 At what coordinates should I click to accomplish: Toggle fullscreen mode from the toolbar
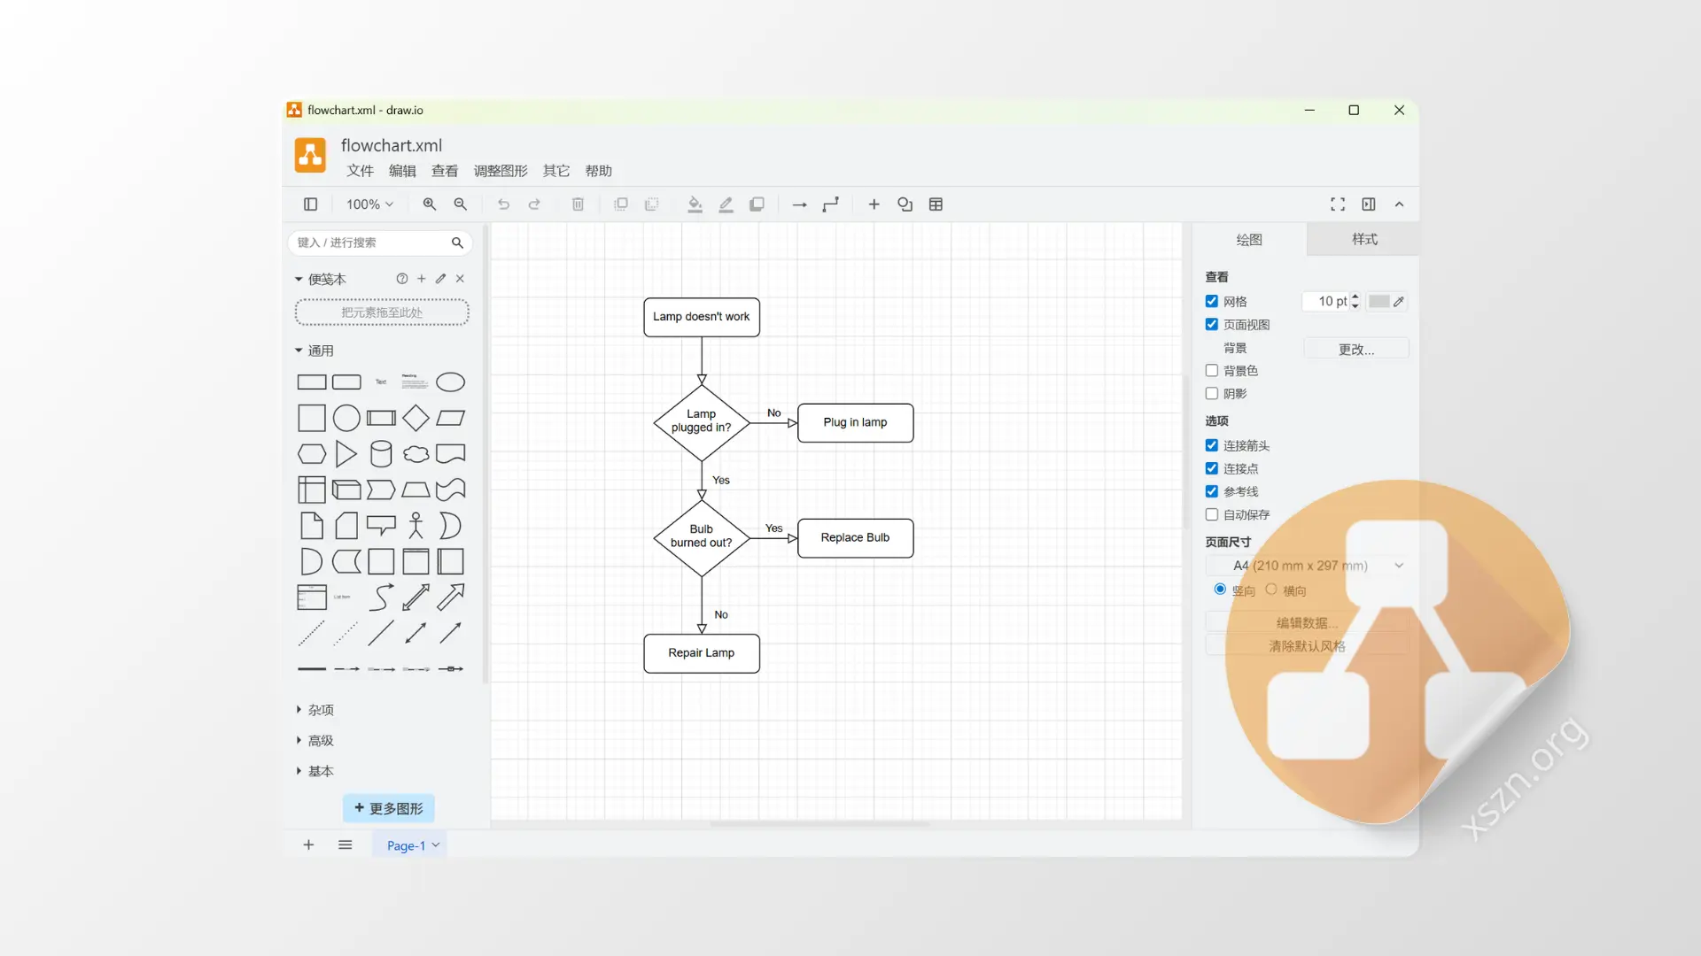[1338, 204]
